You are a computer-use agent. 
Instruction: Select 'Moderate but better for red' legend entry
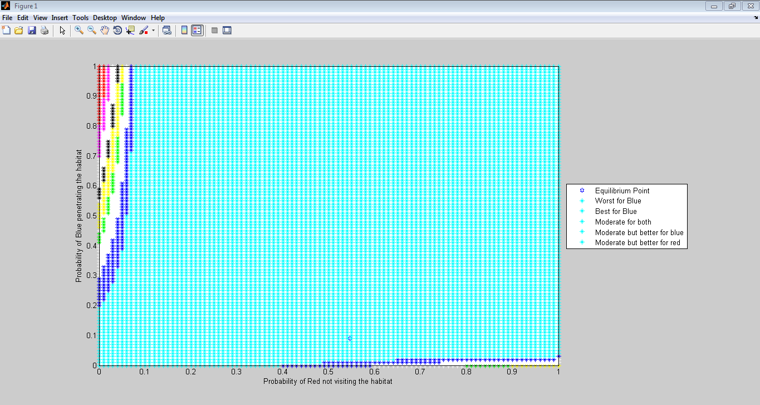pyautogui.click(x=638, y=243)
